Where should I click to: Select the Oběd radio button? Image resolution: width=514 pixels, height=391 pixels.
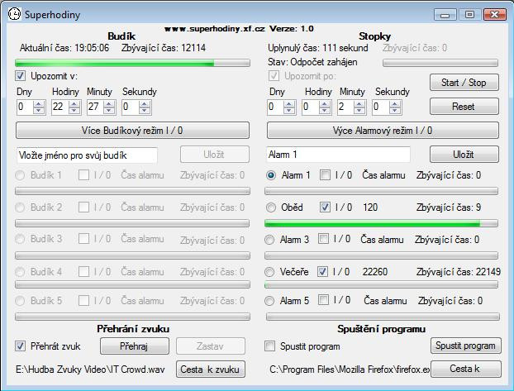click(x=271, y=207)
